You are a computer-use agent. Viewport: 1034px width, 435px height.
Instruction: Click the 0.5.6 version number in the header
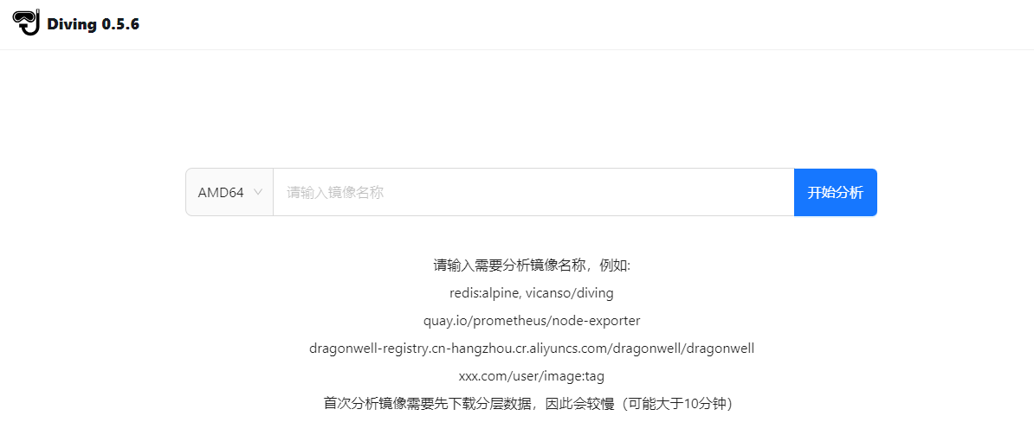click(120, 24)
